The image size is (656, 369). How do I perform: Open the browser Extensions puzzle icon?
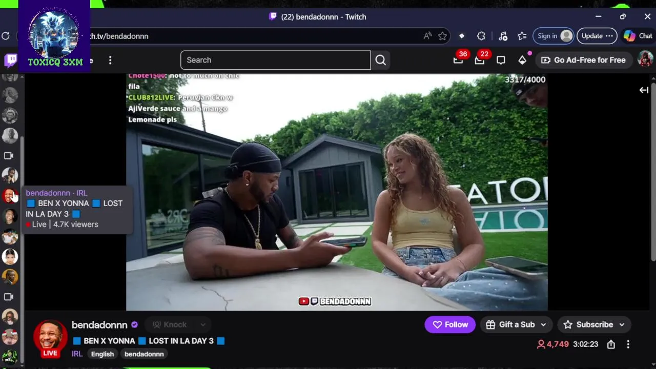[481, 36]
